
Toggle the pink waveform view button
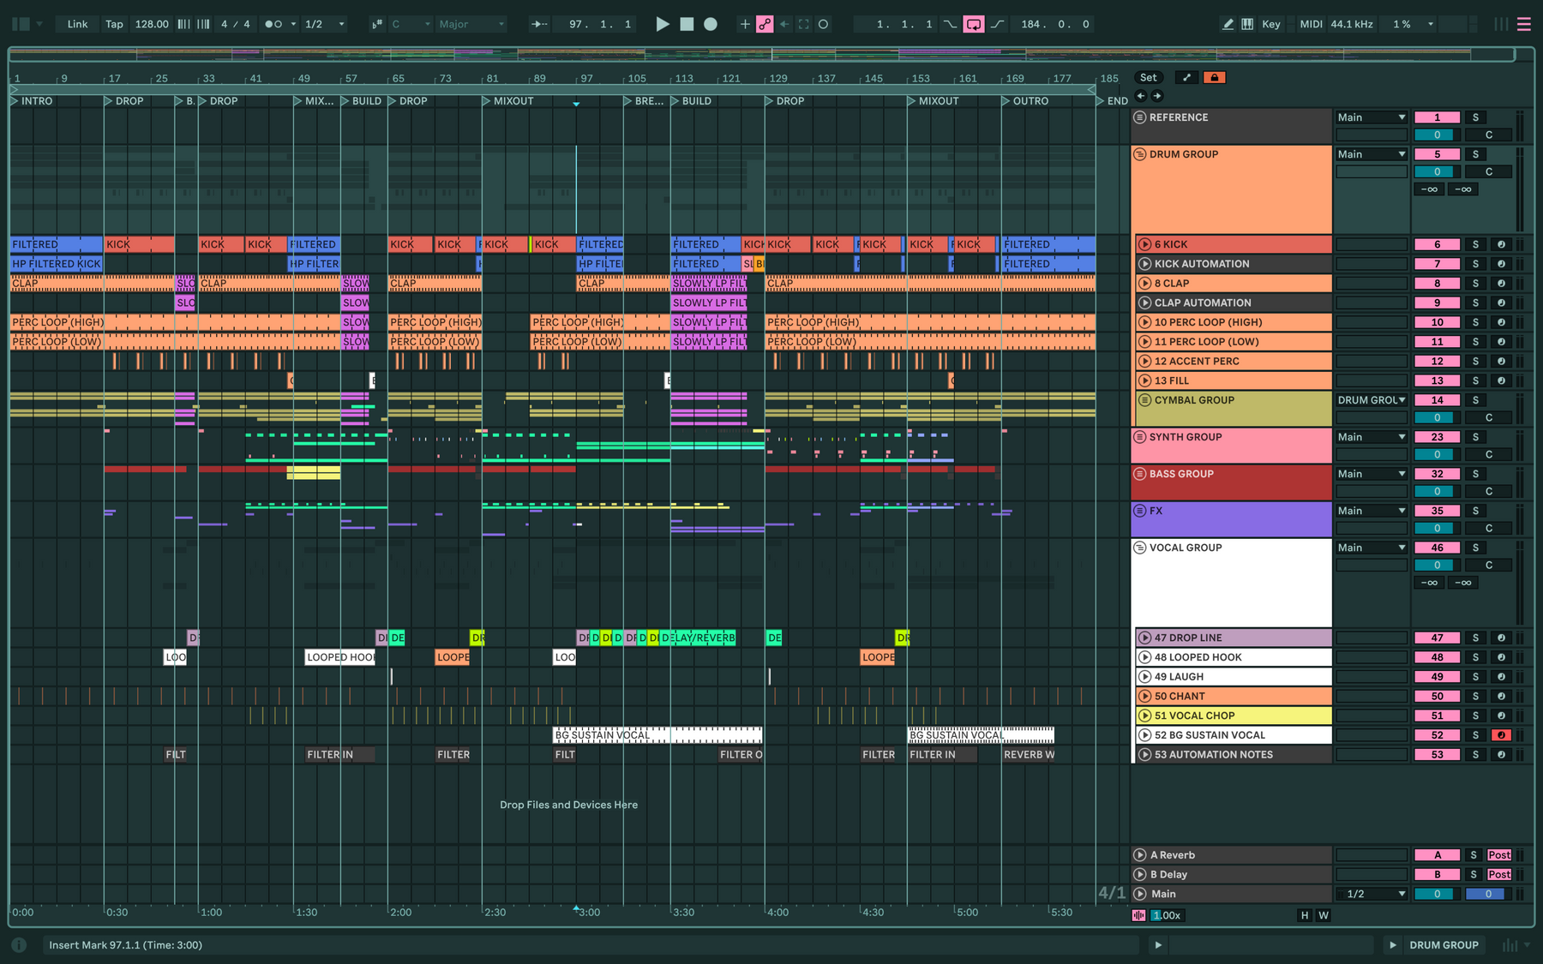(1138, 915)
